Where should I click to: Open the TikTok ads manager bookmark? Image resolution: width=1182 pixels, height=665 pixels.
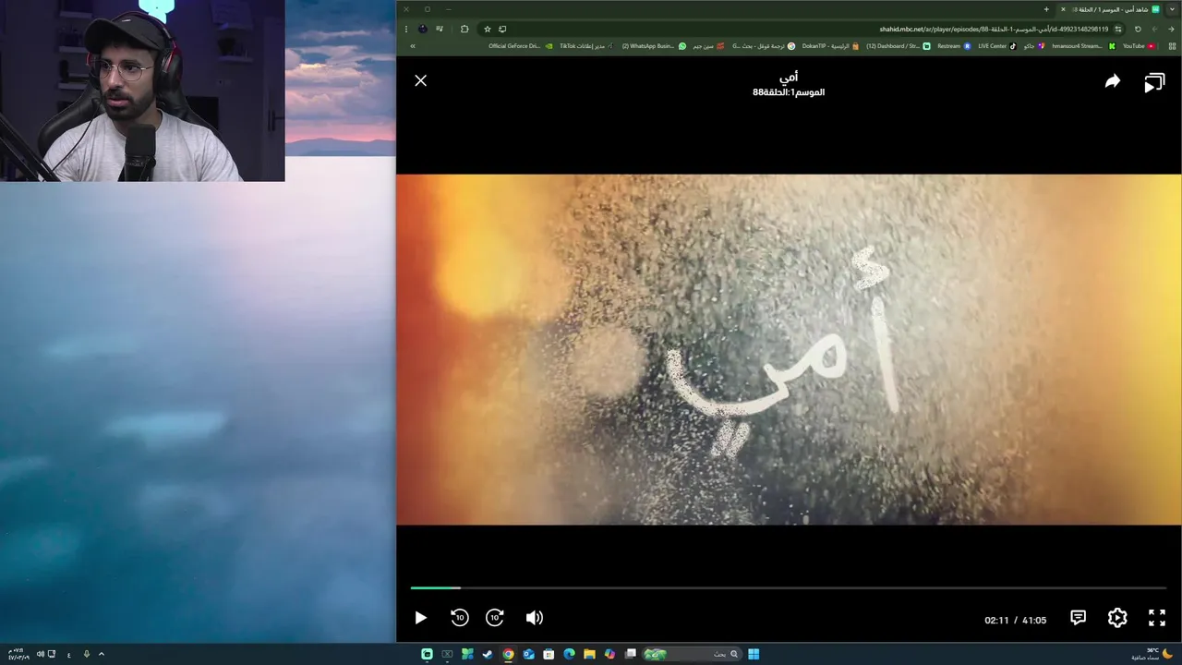point(586,45)
